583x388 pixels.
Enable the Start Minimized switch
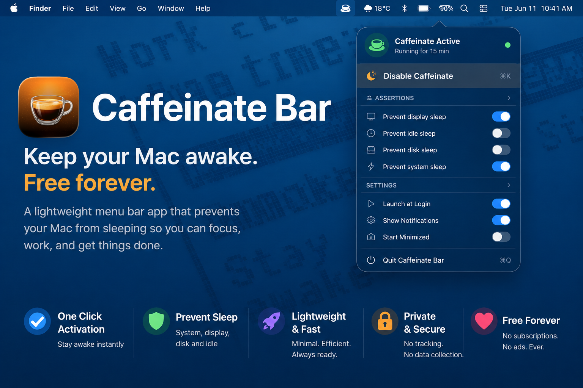[x=501, y=237]
